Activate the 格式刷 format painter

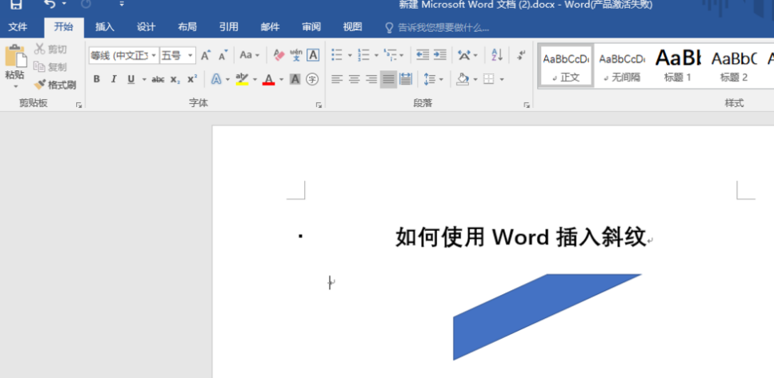pos(54,85)
